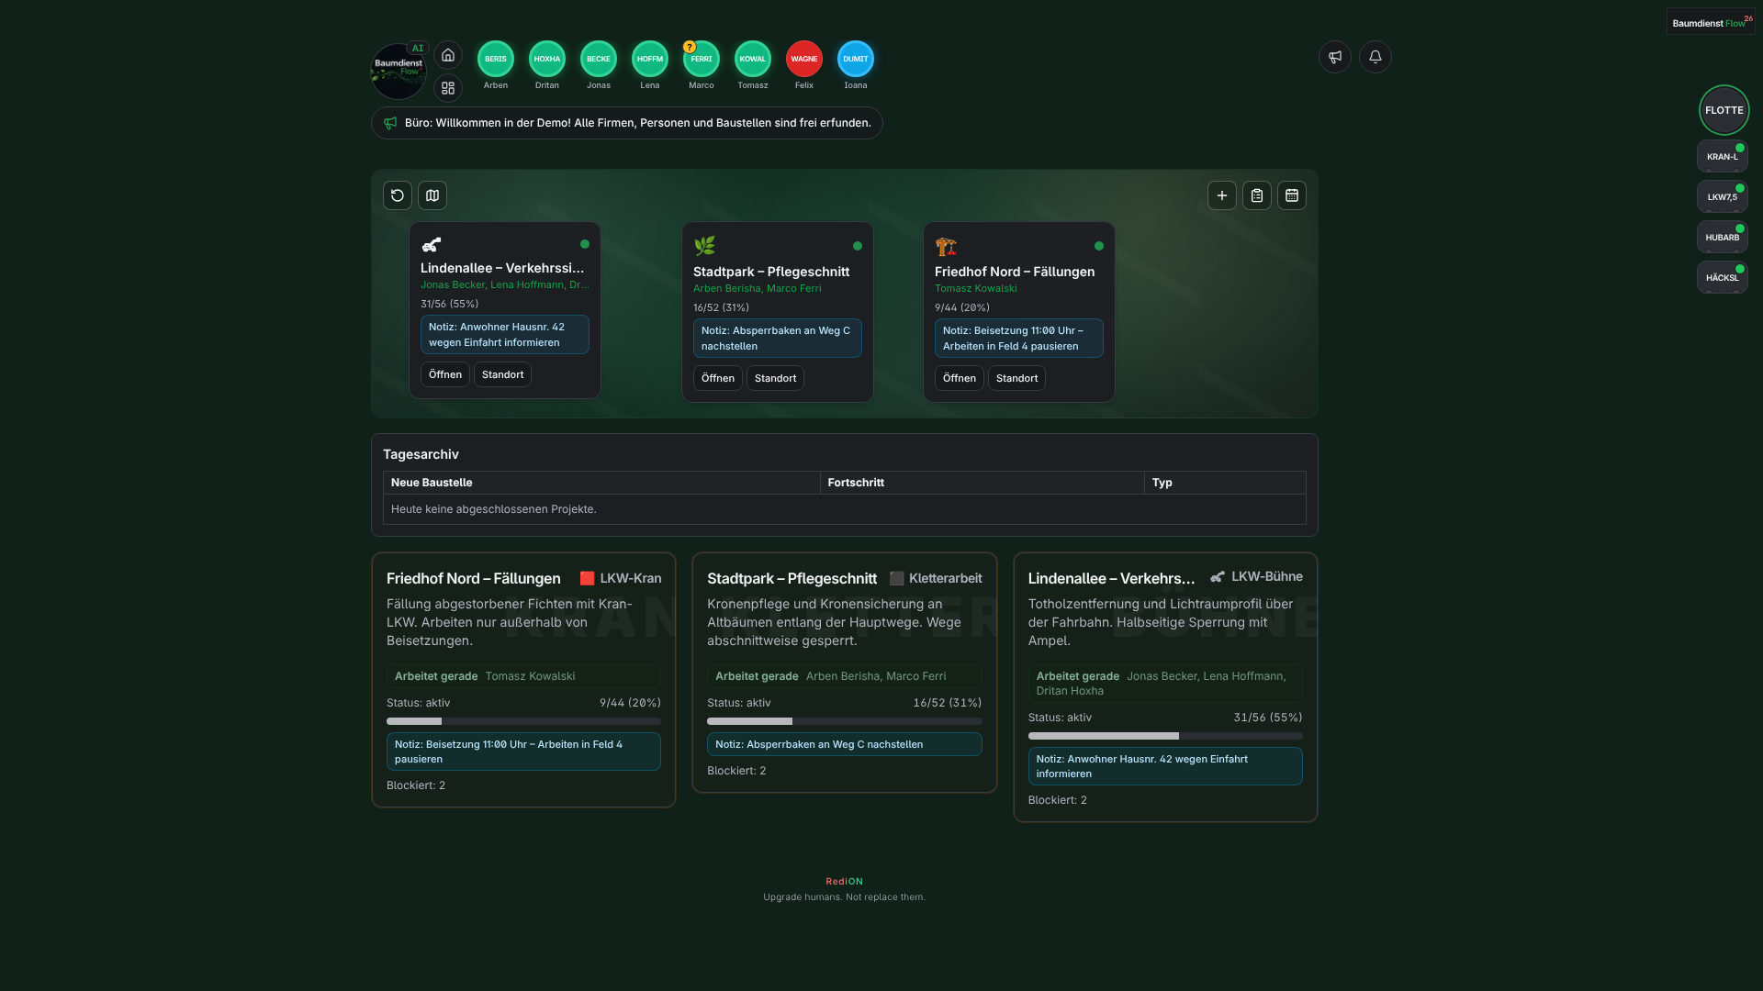Viewport: 1763px width, 991px height.
Task: Open the notifications bell
Action: click(1376, 57)
